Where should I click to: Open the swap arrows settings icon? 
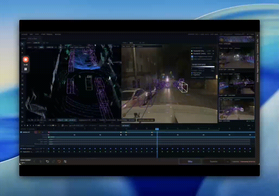(65, 161)
